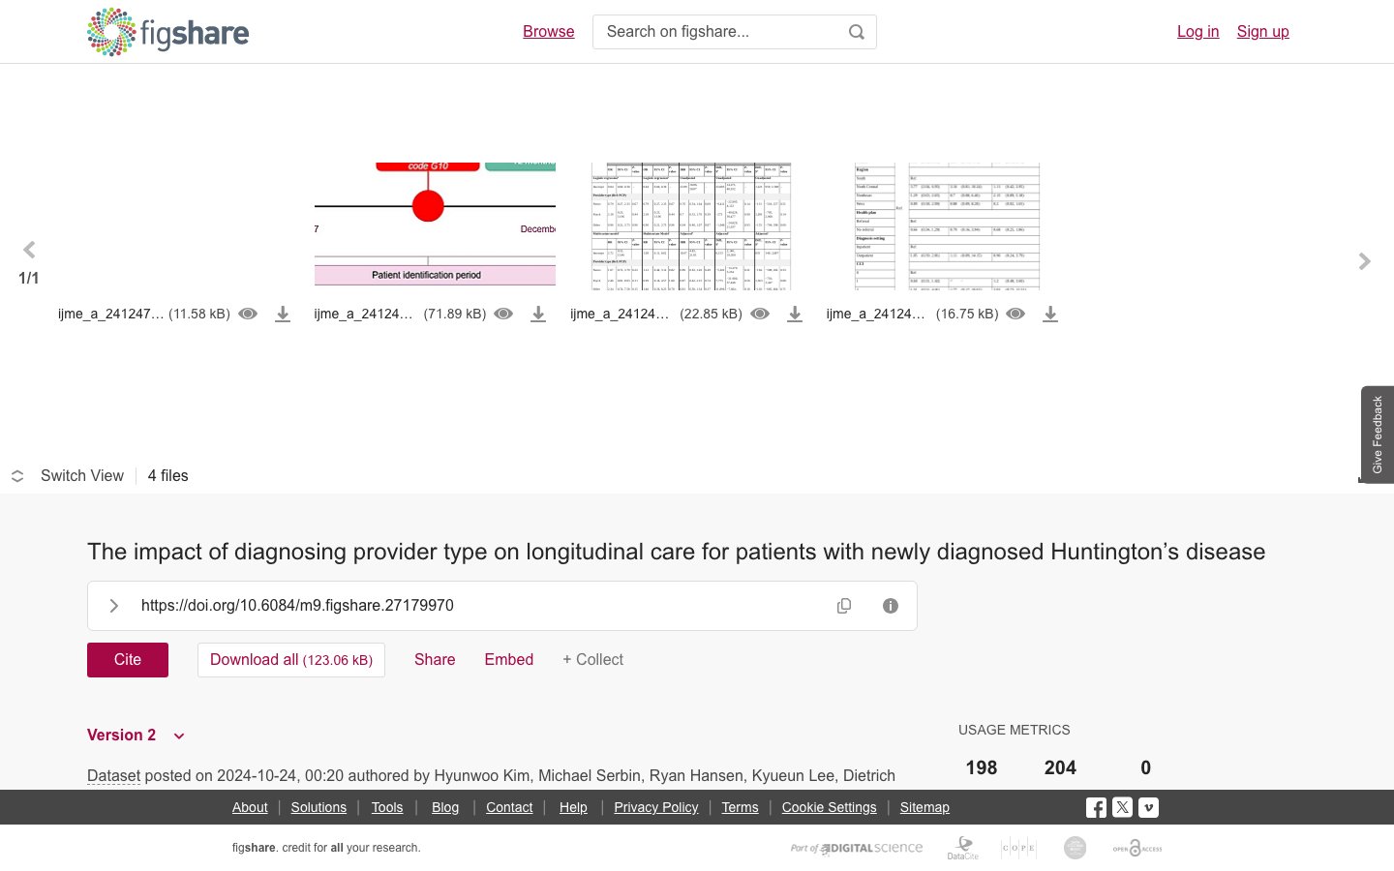
Task: Focus the Search on figshare field
Action: (720, 32)
